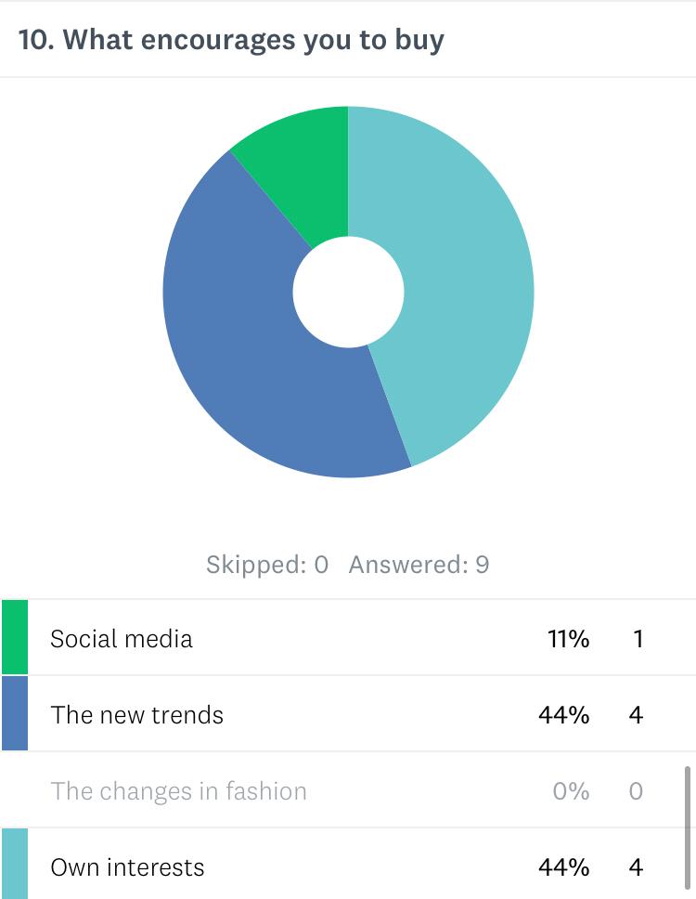Click the Skipped: 0 text
This screenshot has height=899, width=696.
(x=267, y=565)
